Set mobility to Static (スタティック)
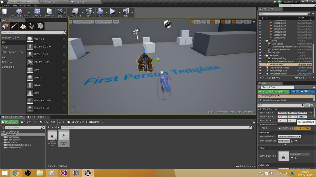316x177 pixels. (x=286, y=128)
